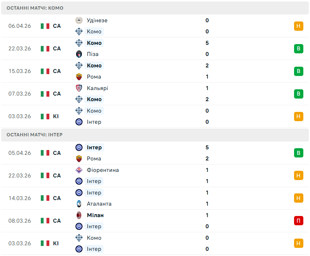Click the Milan team logo
310x256 pixels.
[79, 215]
